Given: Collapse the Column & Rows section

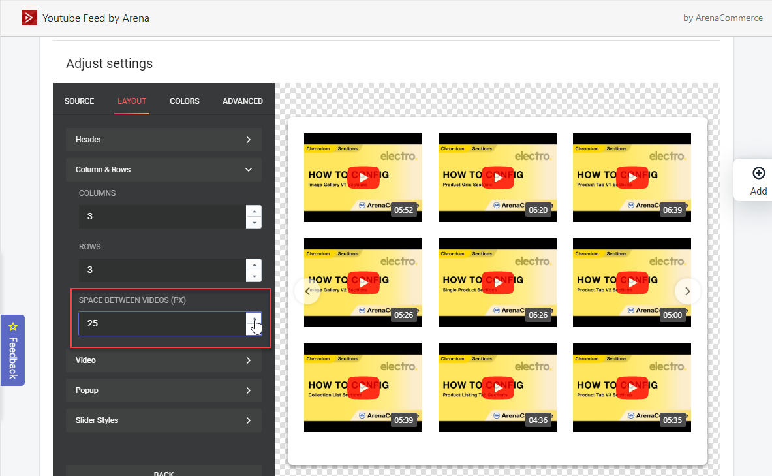Looking at the screenshot, I should (163, 170).
